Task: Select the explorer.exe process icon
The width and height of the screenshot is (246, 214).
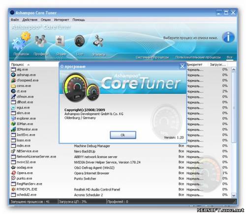Action: (13, 118)
